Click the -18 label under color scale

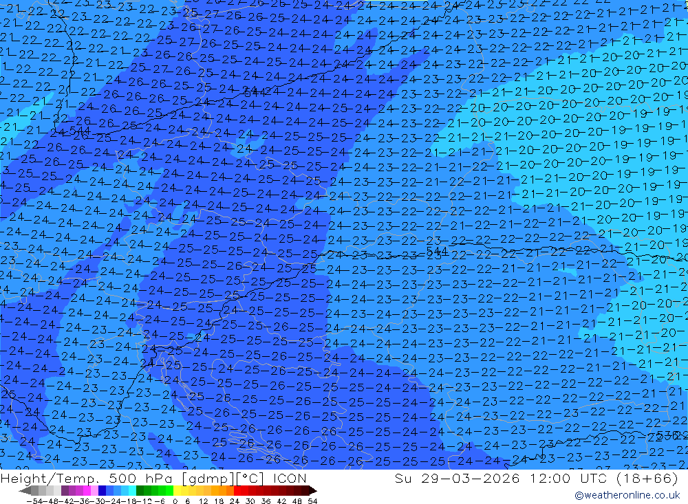129,501
